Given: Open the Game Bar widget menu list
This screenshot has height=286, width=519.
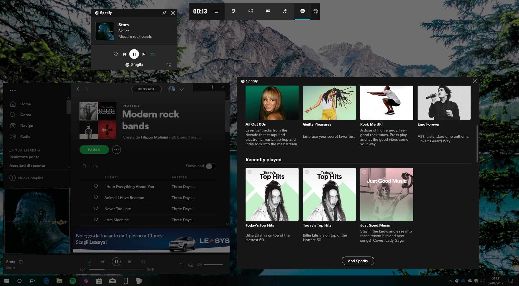Looking at the screenshot, I should pyautogui.click(x=216, y=11).
